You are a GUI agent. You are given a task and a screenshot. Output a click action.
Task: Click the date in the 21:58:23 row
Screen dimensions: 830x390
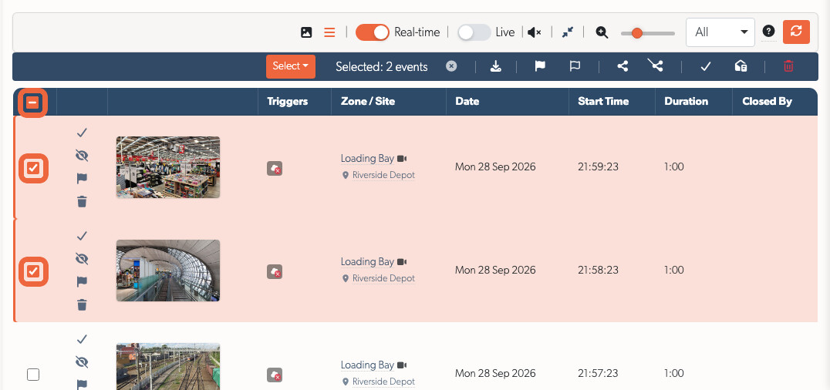click(495, 271)
